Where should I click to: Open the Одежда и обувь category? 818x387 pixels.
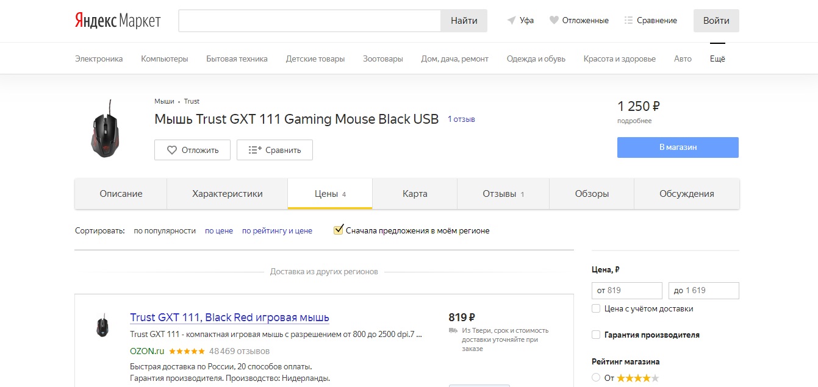[536, 59]
